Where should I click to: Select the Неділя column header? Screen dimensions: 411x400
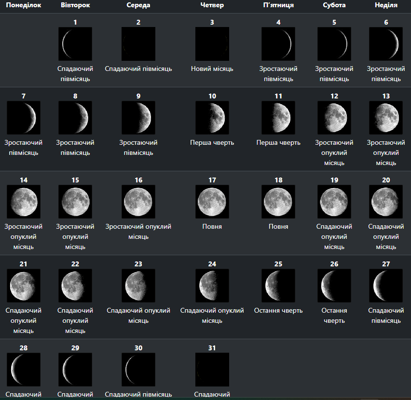click(x=386, y=5)
